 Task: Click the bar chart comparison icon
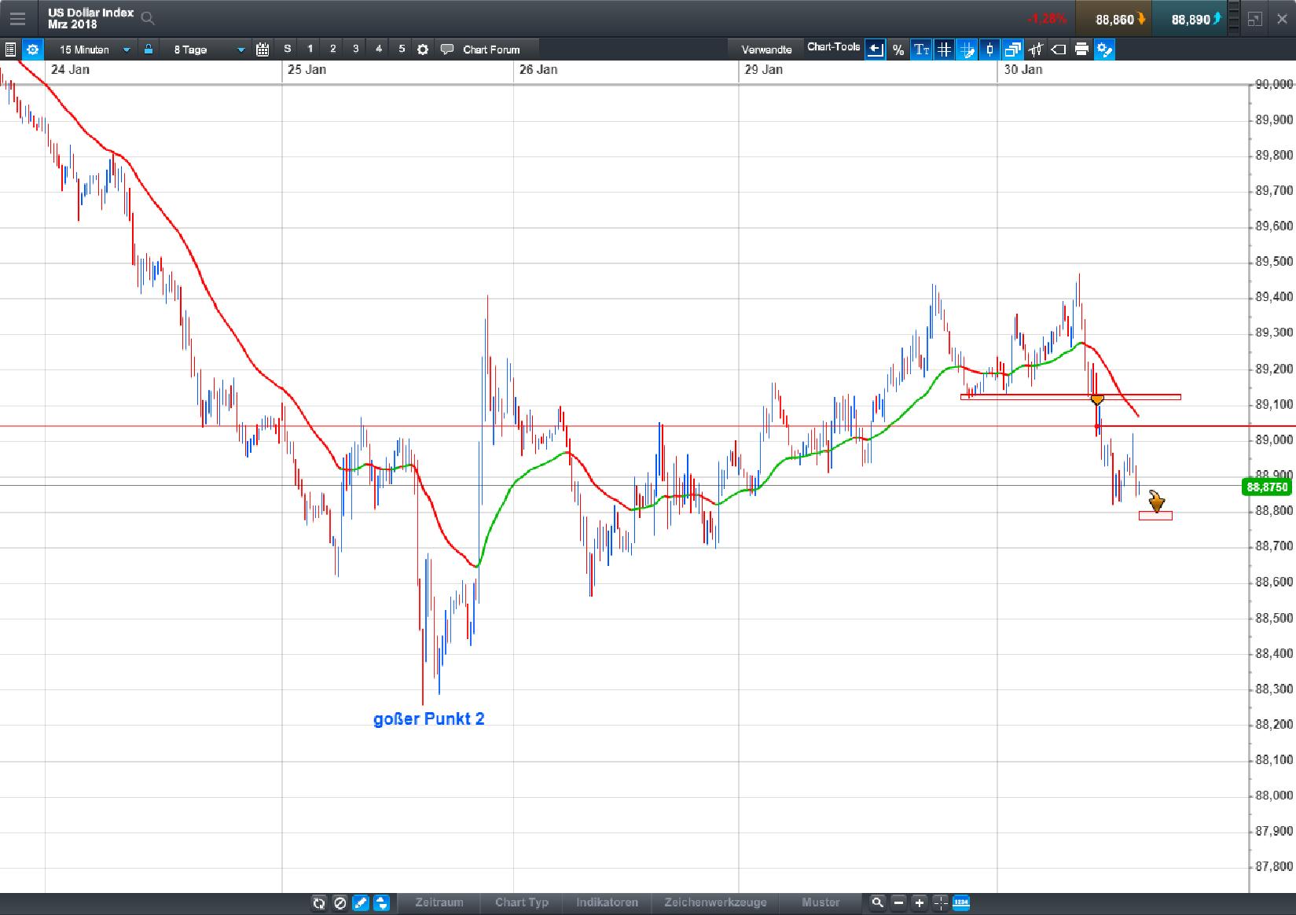click(x=1036, y=50)
